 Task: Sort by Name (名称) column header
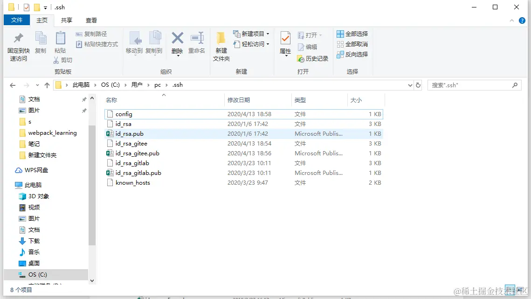(x=111, y=100)
